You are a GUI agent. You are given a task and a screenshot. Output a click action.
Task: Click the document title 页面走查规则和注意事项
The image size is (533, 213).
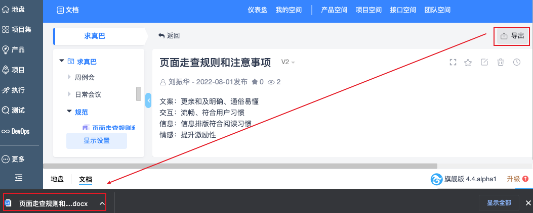[x=215, y=63]
